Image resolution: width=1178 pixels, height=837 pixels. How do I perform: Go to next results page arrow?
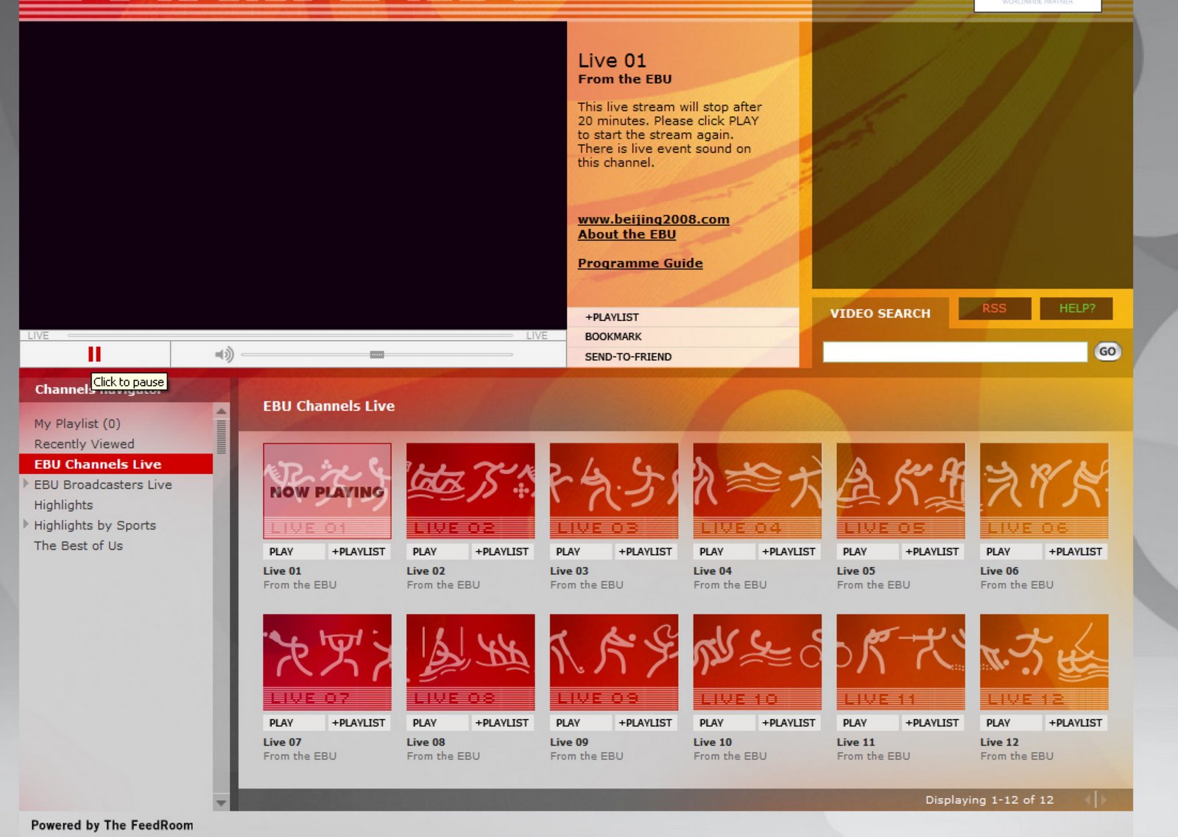(x=1103, y=799)
